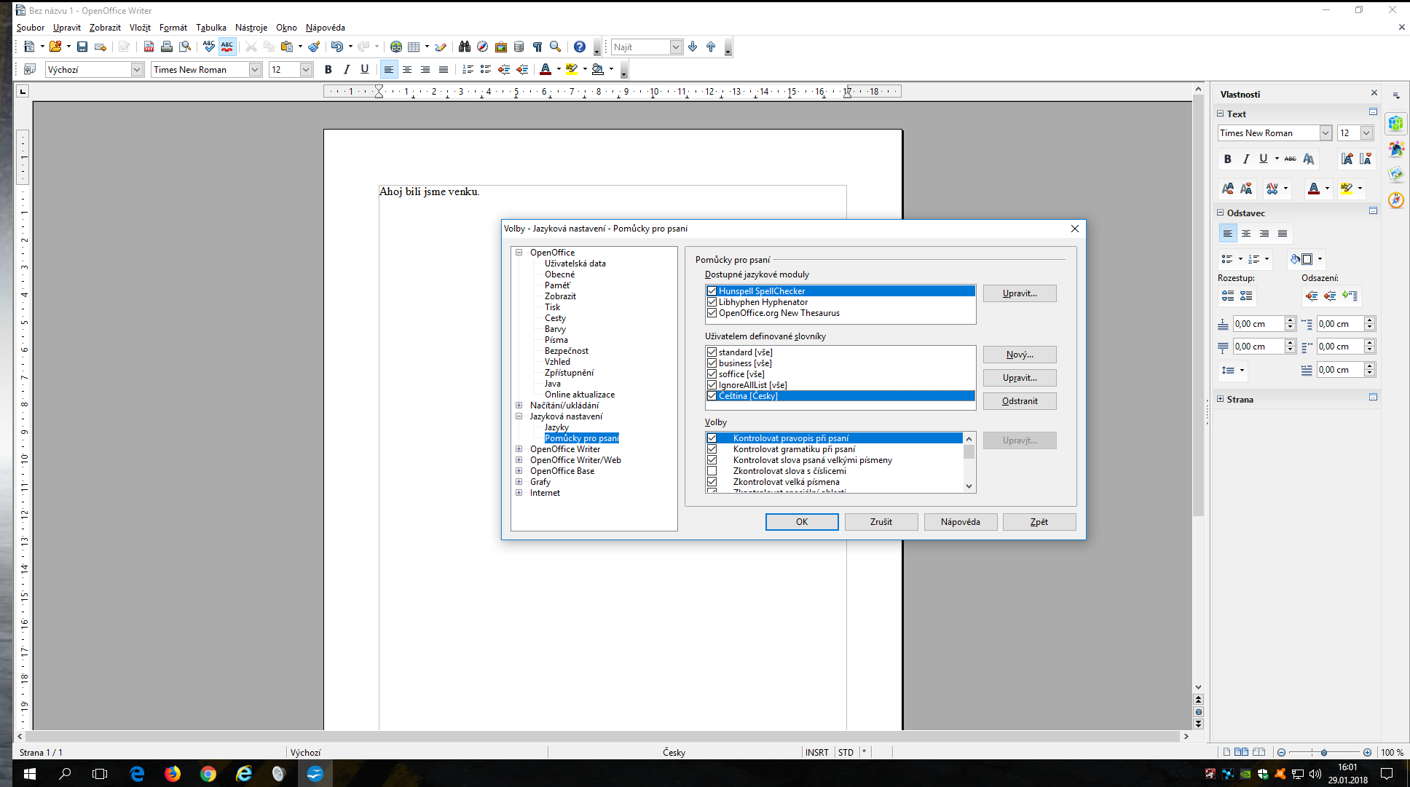Expand the OpenOffice Writer tree node
1410x787 pixels.
click(519, 449)
